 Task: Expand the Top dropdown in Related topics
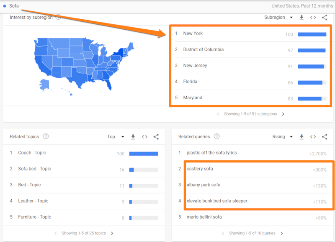tap(116, 136)
